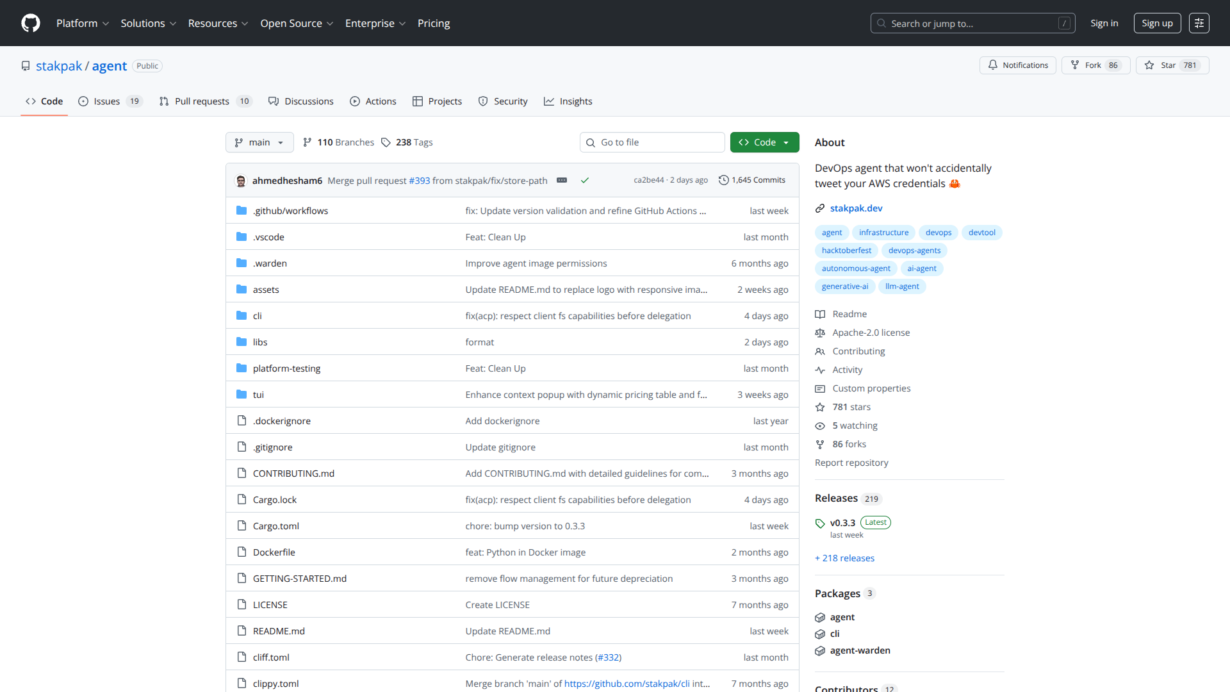This screenshot has height=692, width=1230.
Task: Click the GitHub logo in the top left
Action: tap(29, 23)
